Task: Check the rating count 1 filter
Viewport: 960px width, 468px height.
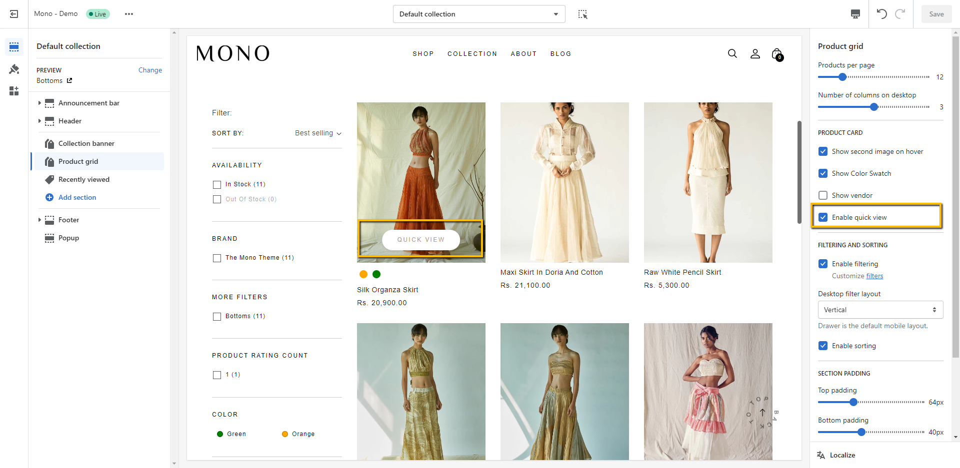Action: coord(217,375)
